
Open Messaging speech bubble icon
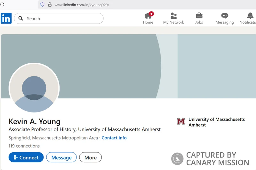[x=225, y=16]
